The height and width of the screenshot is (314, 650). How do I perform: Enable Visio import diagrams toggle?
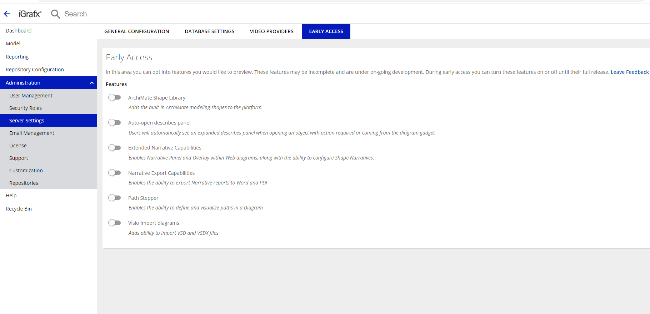[115, 223]
